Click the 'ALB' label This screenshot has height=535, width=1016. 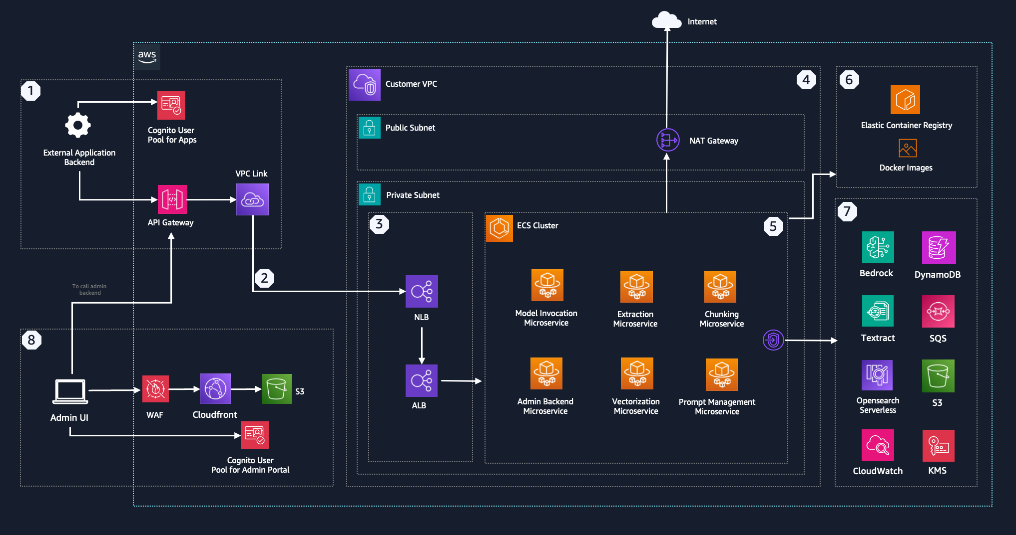pyautogui.click(x=419, y=405)
